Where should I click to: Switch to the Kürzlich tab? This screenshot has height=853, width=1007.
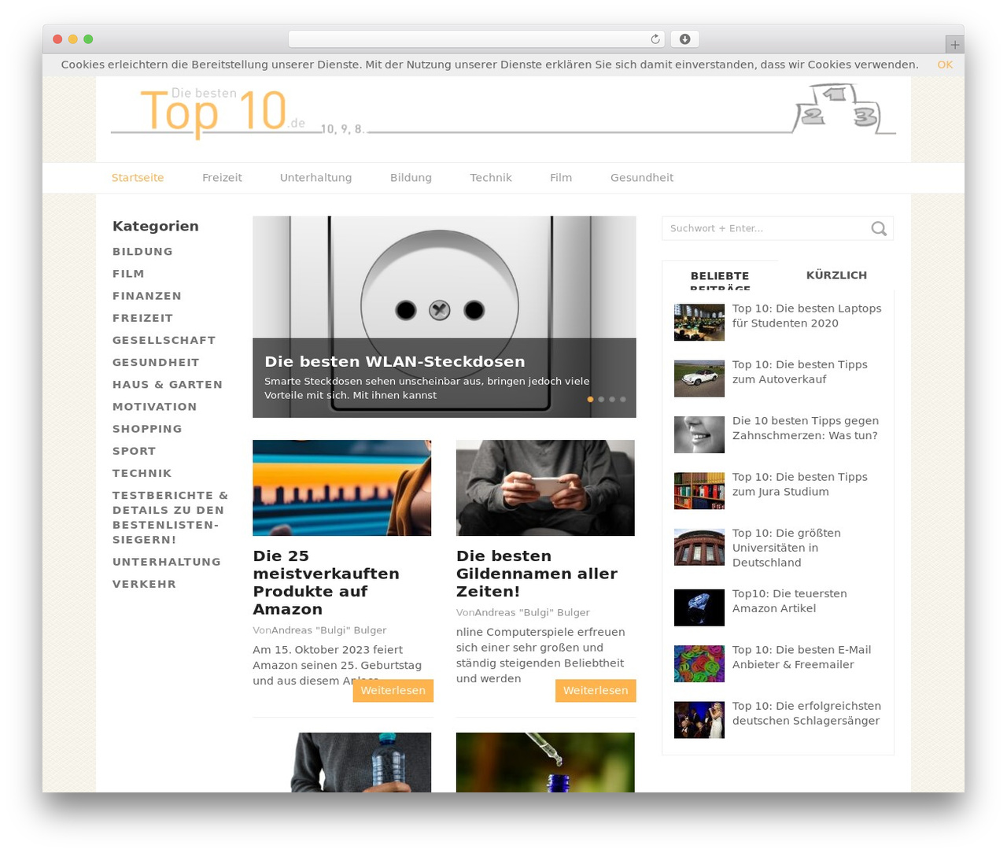(836, 275)
